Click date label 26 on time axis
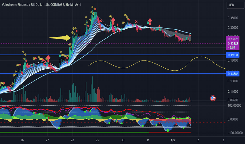Image resolution: width=245 pixels, height=144 pixels. (22, 140)
